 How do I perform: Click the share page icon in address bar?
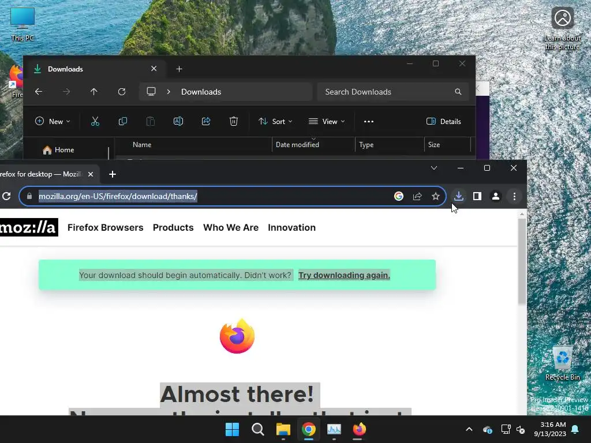click(x=417, y=196)
